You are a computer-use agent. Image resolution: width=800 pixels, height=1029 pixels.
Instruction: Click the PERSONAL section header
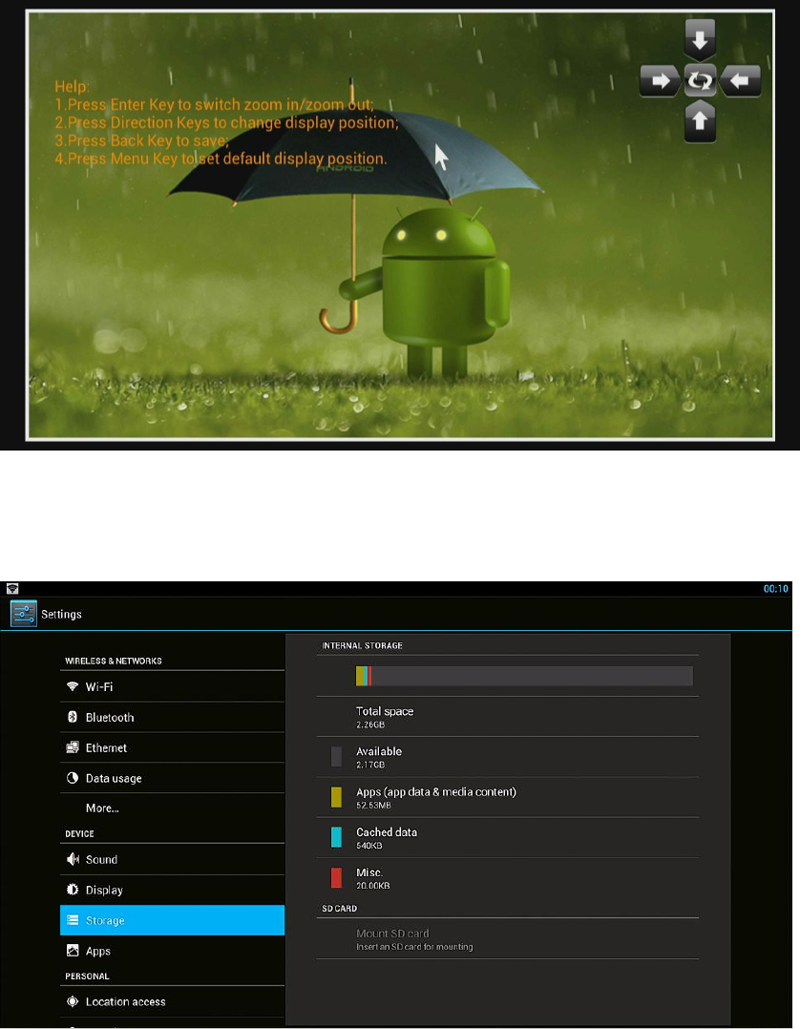point(87,976)
